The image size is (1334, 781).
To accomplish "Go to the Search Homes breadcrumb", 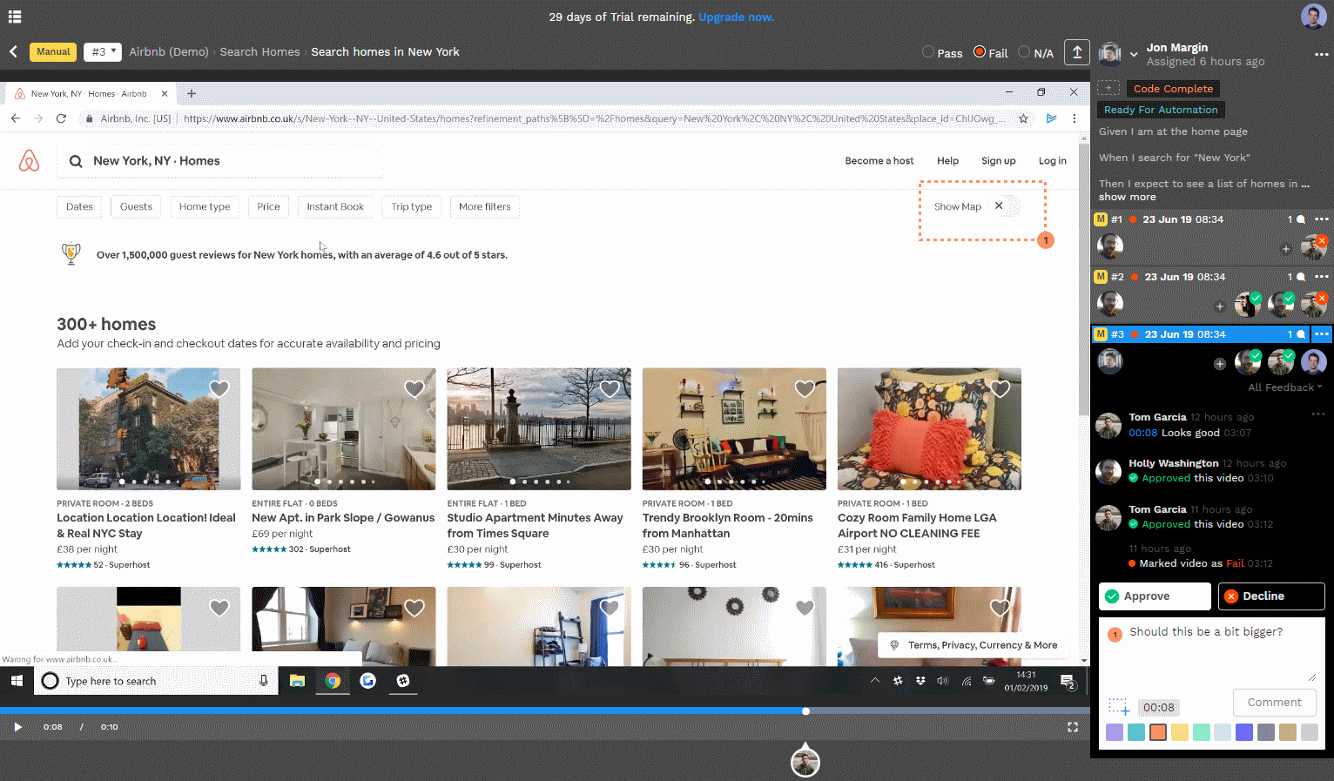I will click(259, 52).
